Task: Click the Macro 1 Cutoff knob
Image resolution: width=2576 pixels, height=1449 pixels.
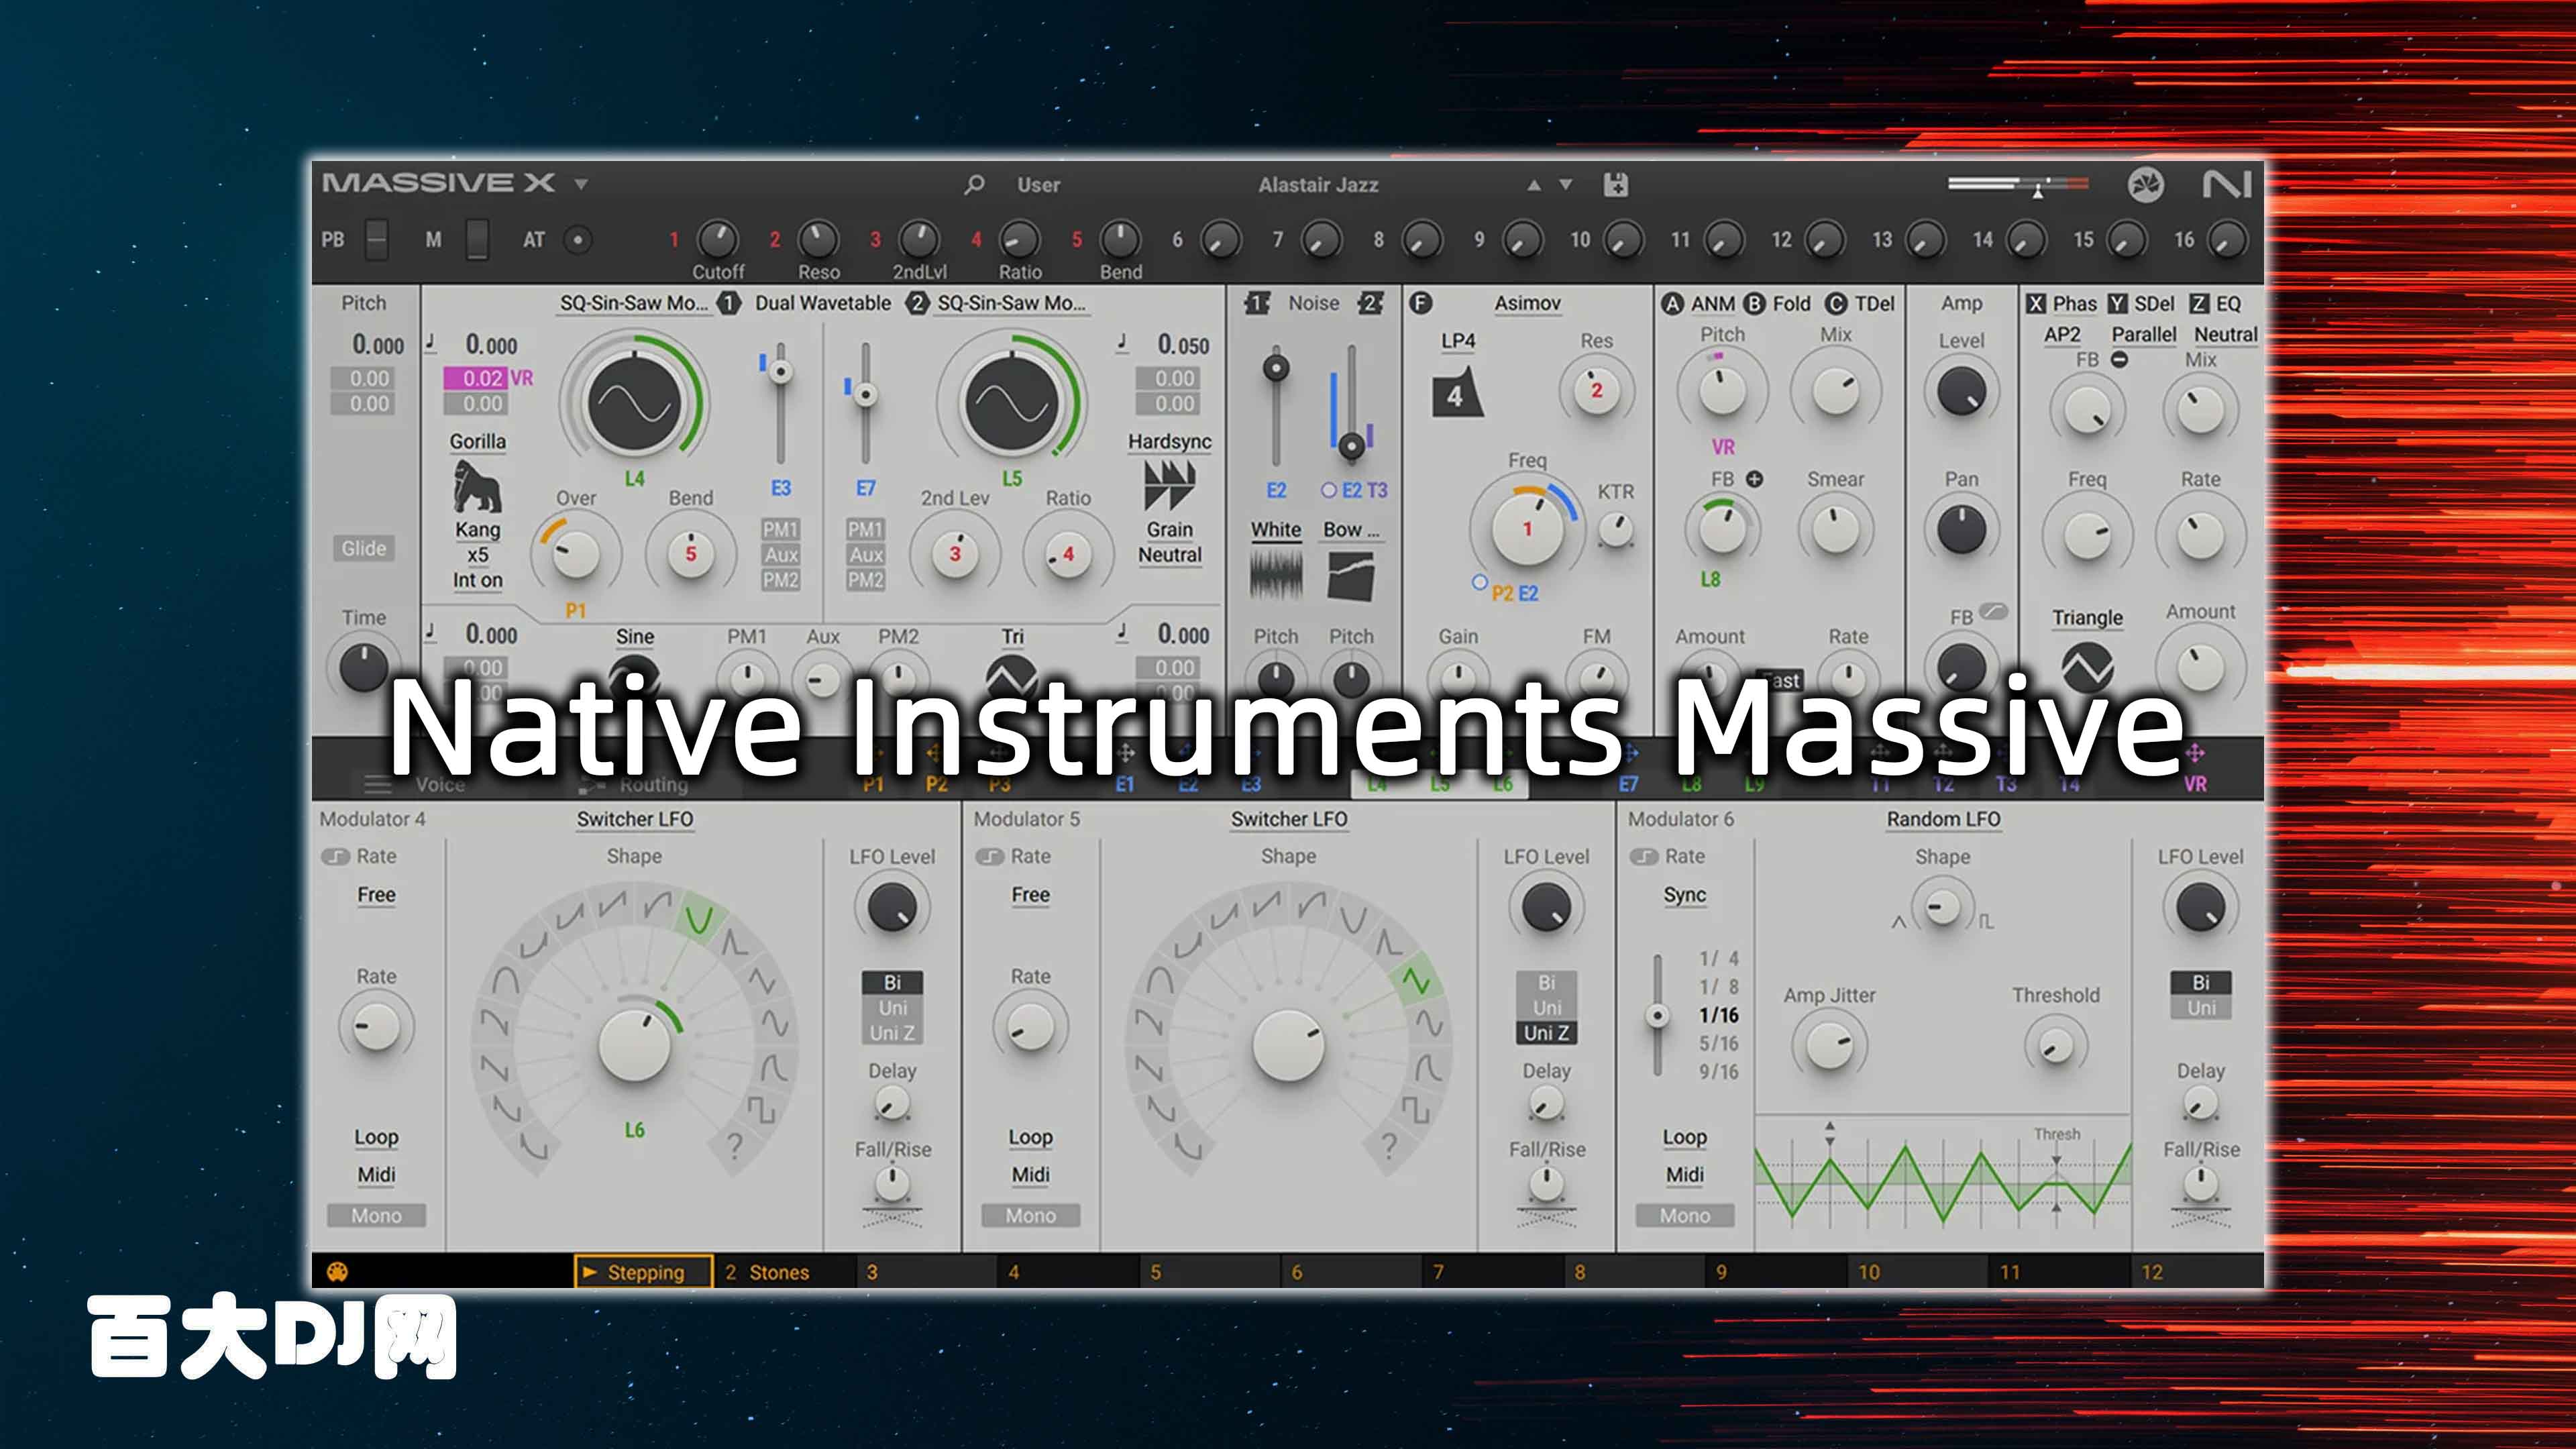Action: pyautogui.click(x=717, y=240)
